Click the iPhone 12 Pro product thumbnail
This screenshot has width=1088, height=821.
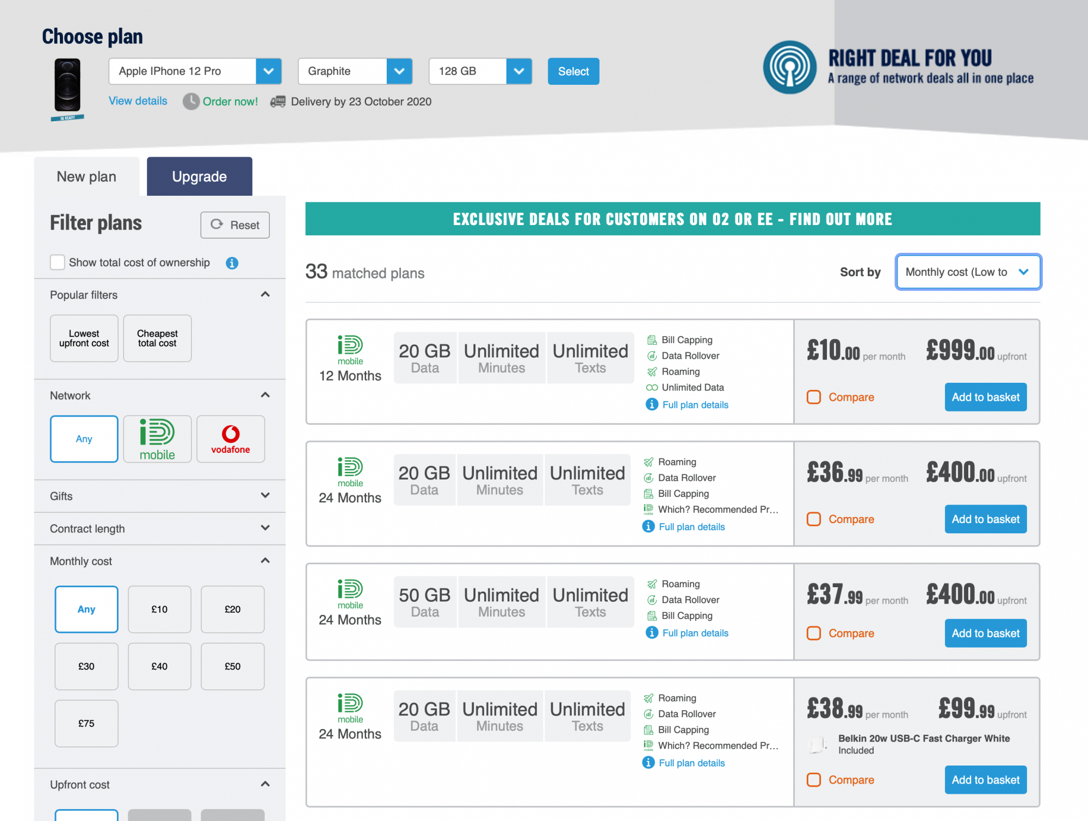coord(67,90)
